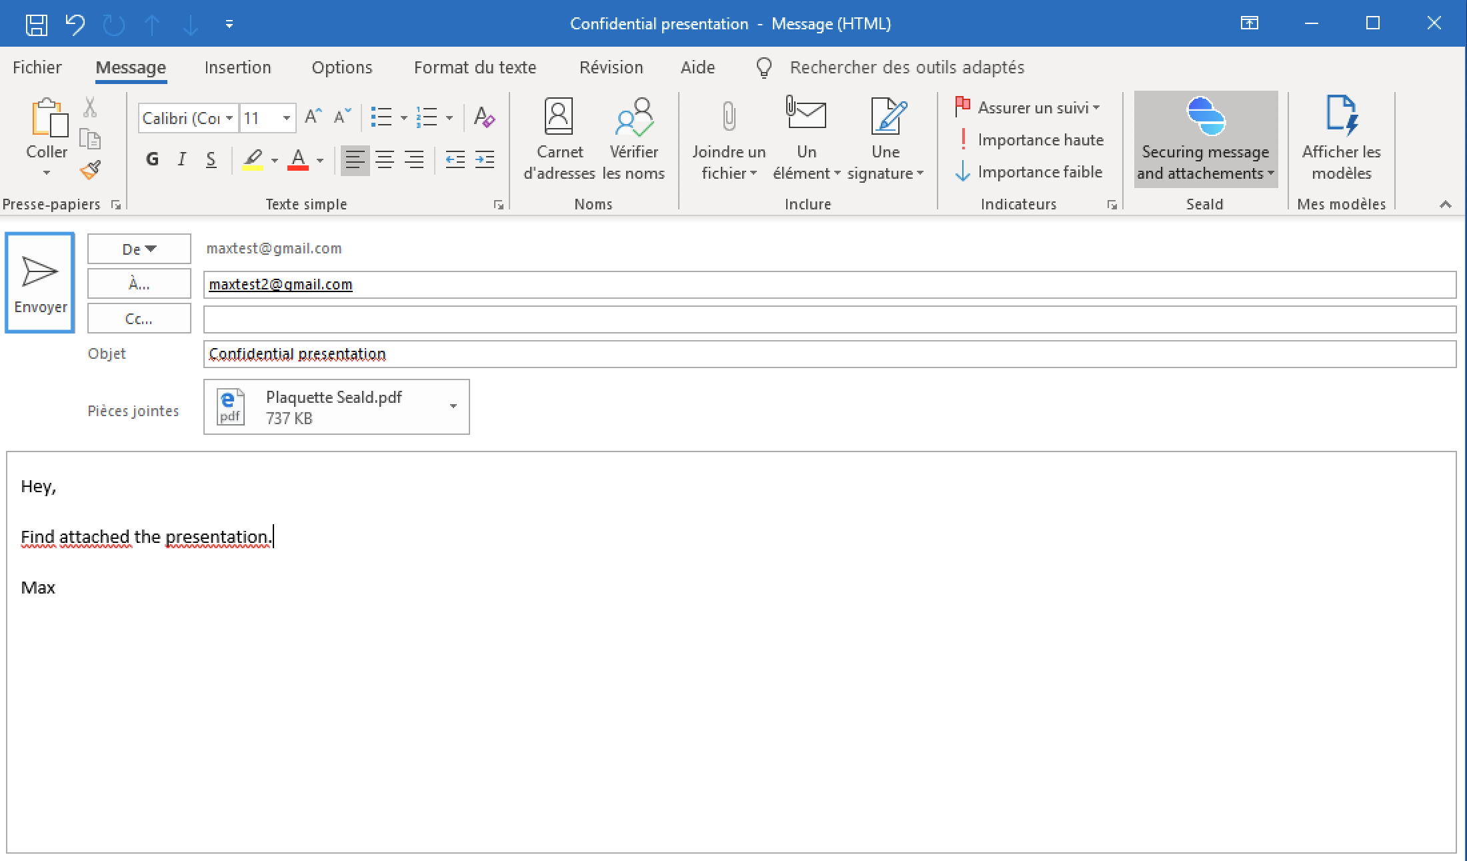This screenshot has height=861, width=1467.
Task: Open the Options ribbon tab
Action: [341, 67]
